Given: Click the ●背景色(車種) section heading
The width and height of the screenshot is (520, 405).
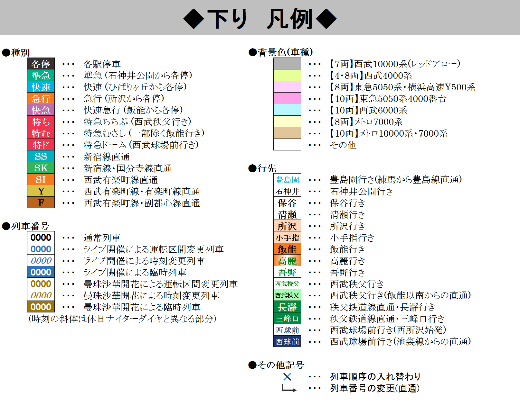Looking at the screenshot, I should [281, 52].
